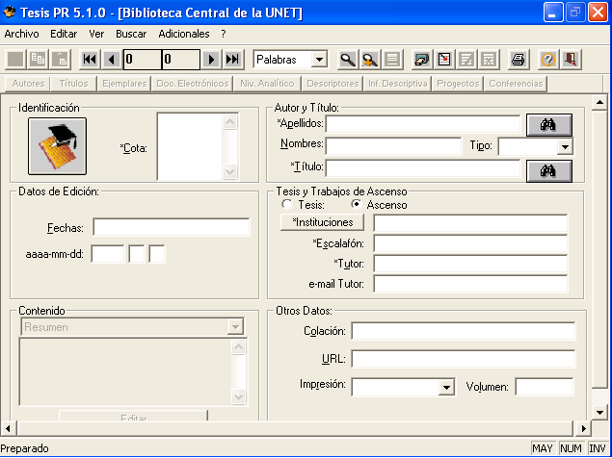Click the Volumen input field

pyautogui.click(x=545, y=387)
